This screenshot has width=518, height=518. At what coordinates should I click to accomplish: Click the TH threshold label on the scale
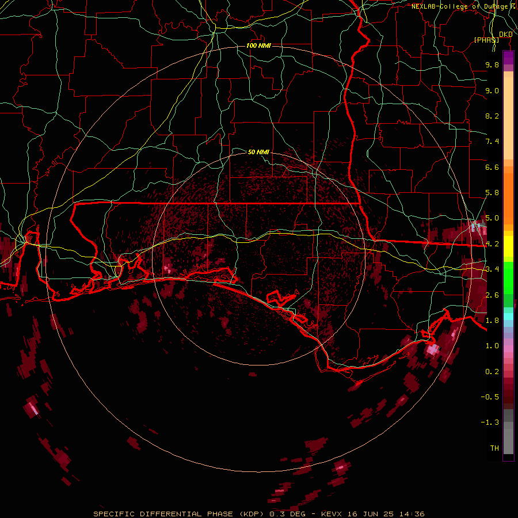(494, 448)
